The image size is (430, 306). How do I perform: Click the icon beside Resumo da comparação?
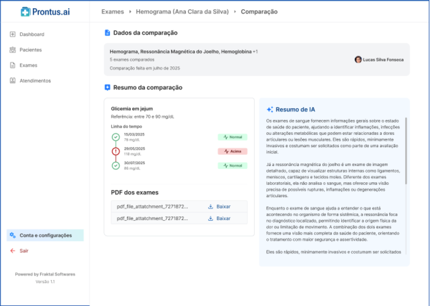pos(107,87)
